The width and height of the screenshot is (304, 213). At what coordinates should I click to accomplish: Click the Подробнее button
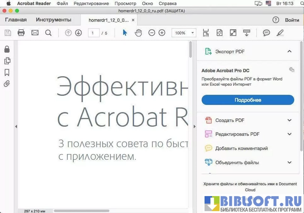(x=248, y=100)
